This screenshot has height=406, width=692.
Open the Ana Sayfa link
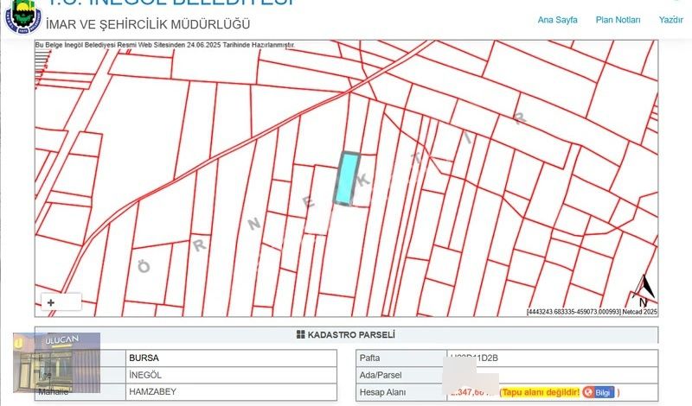[557, 20]
